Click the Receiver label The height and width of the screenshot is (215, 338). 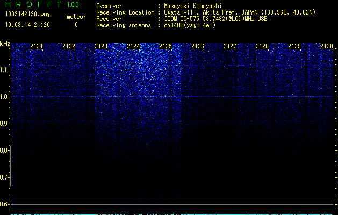(x=109, y=19)
